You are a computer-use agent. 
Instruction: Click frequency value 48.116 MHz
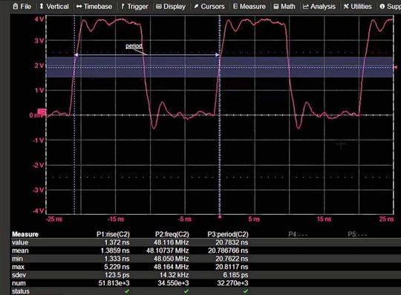click(x=171, y=242)
